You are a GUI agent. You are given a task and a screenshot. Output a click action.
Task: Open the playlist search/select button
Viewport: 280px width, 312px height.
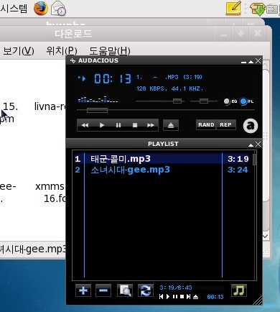tap(125, 290)
